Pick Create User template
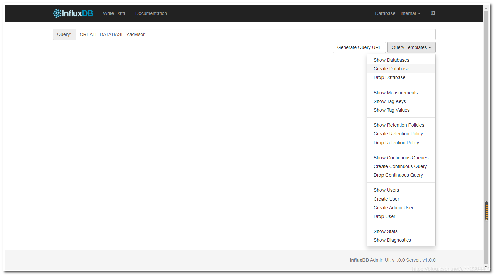Viewport: 494px width, 275px height. (401, 199)
